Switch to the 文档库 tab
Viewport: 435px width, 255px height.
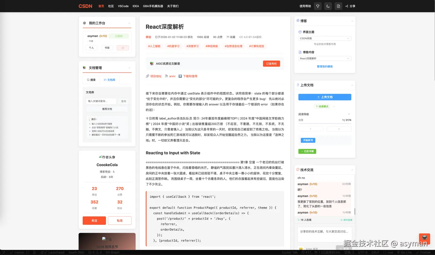click(110, 80)
